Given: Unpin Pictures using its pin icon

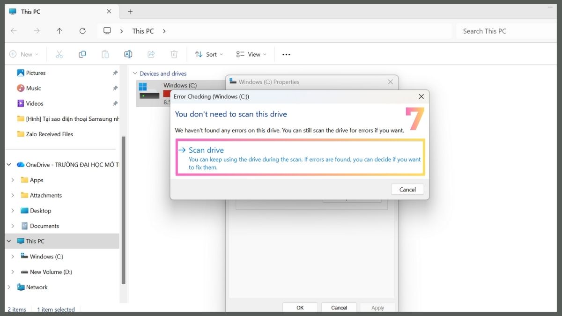Looking at the screenshot, I should (x=115, y=73).
